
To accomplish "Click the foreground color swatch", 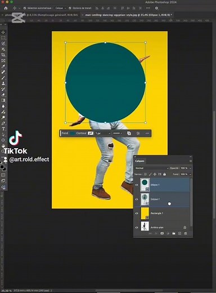I will click(x=2, y=167).
